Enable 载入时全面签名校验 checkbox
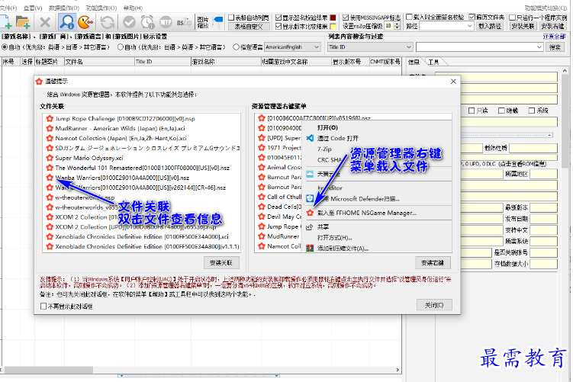Image resolution: width=573 pixels, height=382 pixels. (x=409, y=17)
